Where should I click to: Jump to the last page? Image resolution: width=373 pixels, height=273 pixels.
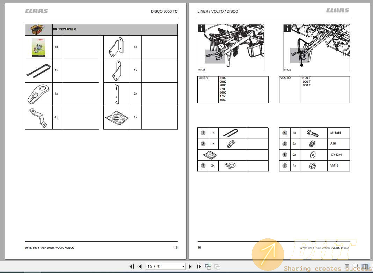[x=199, y=267]
